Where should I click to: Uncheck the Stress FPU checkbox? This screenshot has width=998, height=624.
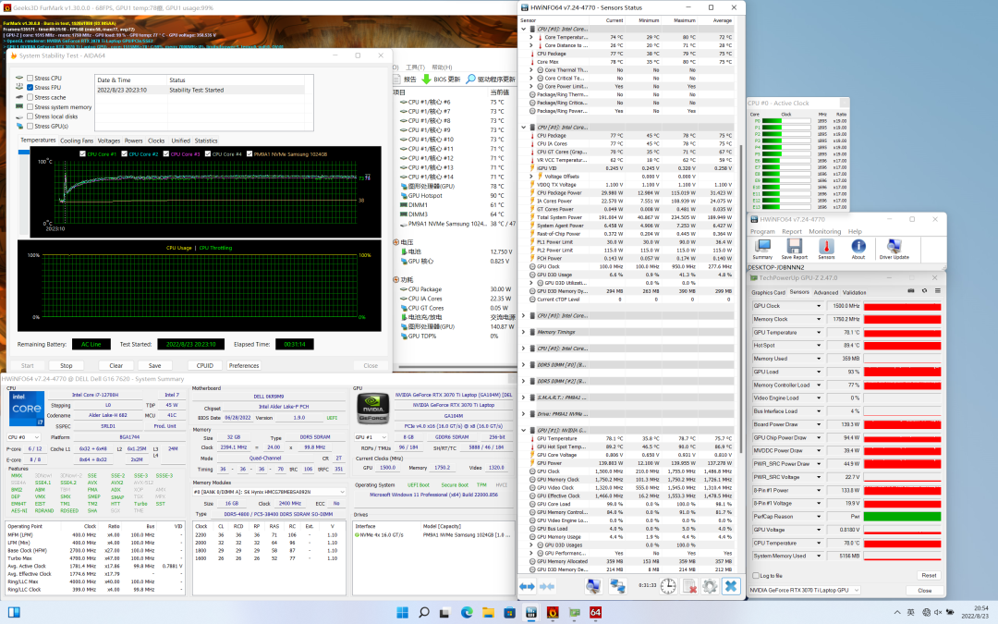30,88
